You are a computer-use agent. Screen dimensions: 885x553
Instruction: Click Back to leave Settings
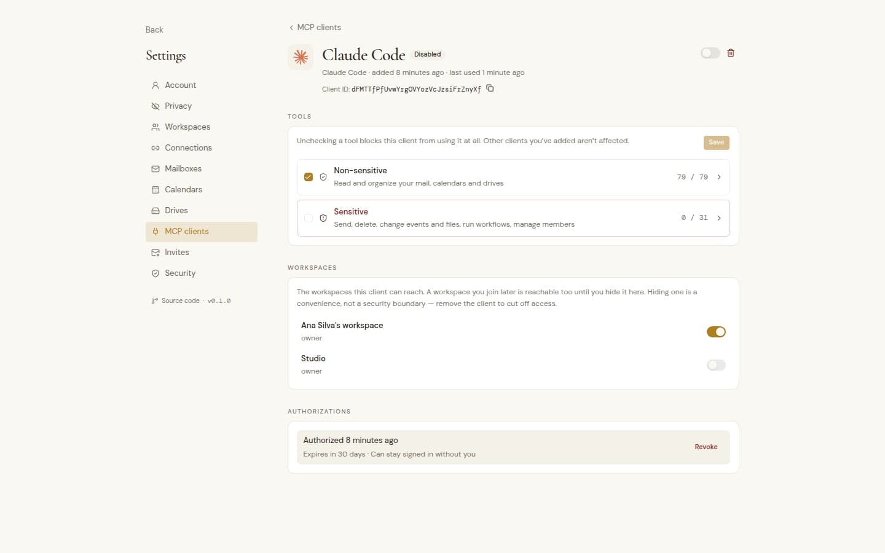click(154, 29)
